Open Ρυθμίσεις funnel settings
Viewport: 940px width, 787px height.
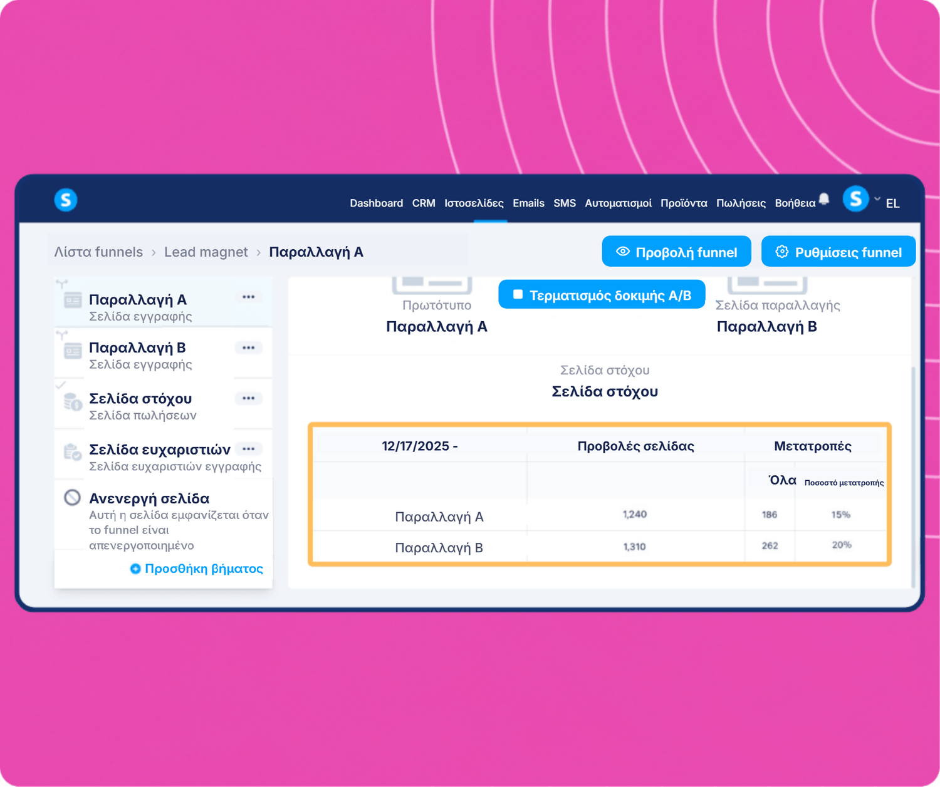pyautogui.click(x=838, y=252)
